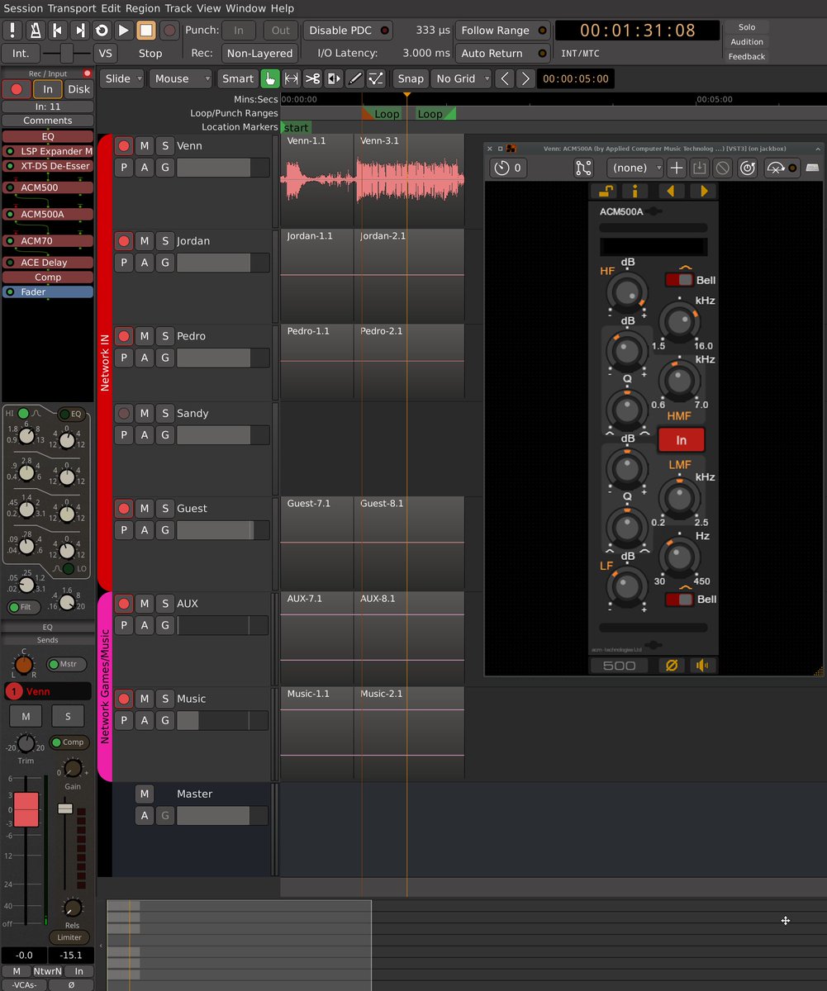Toggle the Comp button in mixer strip
The width and height of the screenshot is (827, 991).
coord(69,742)
